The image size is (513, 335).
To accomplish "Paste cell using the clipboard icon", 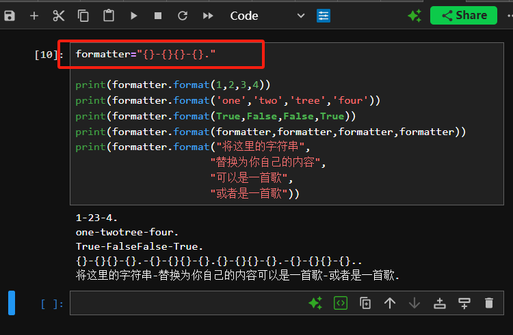I will (x=108, y=15).
